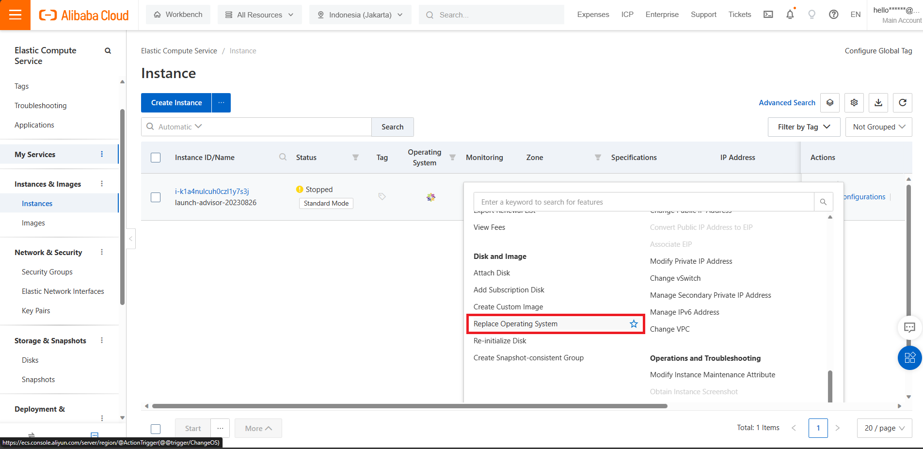Go to Snapshots in sidebar
This screenshot has height=449, width=923.
[38, 380]
